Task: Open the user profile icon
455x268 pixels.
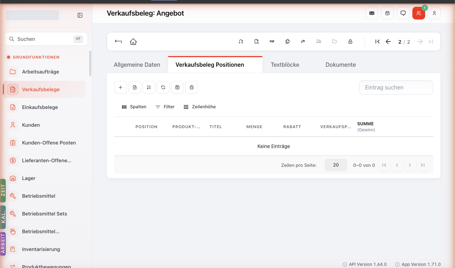Action: tap(434, 13)
